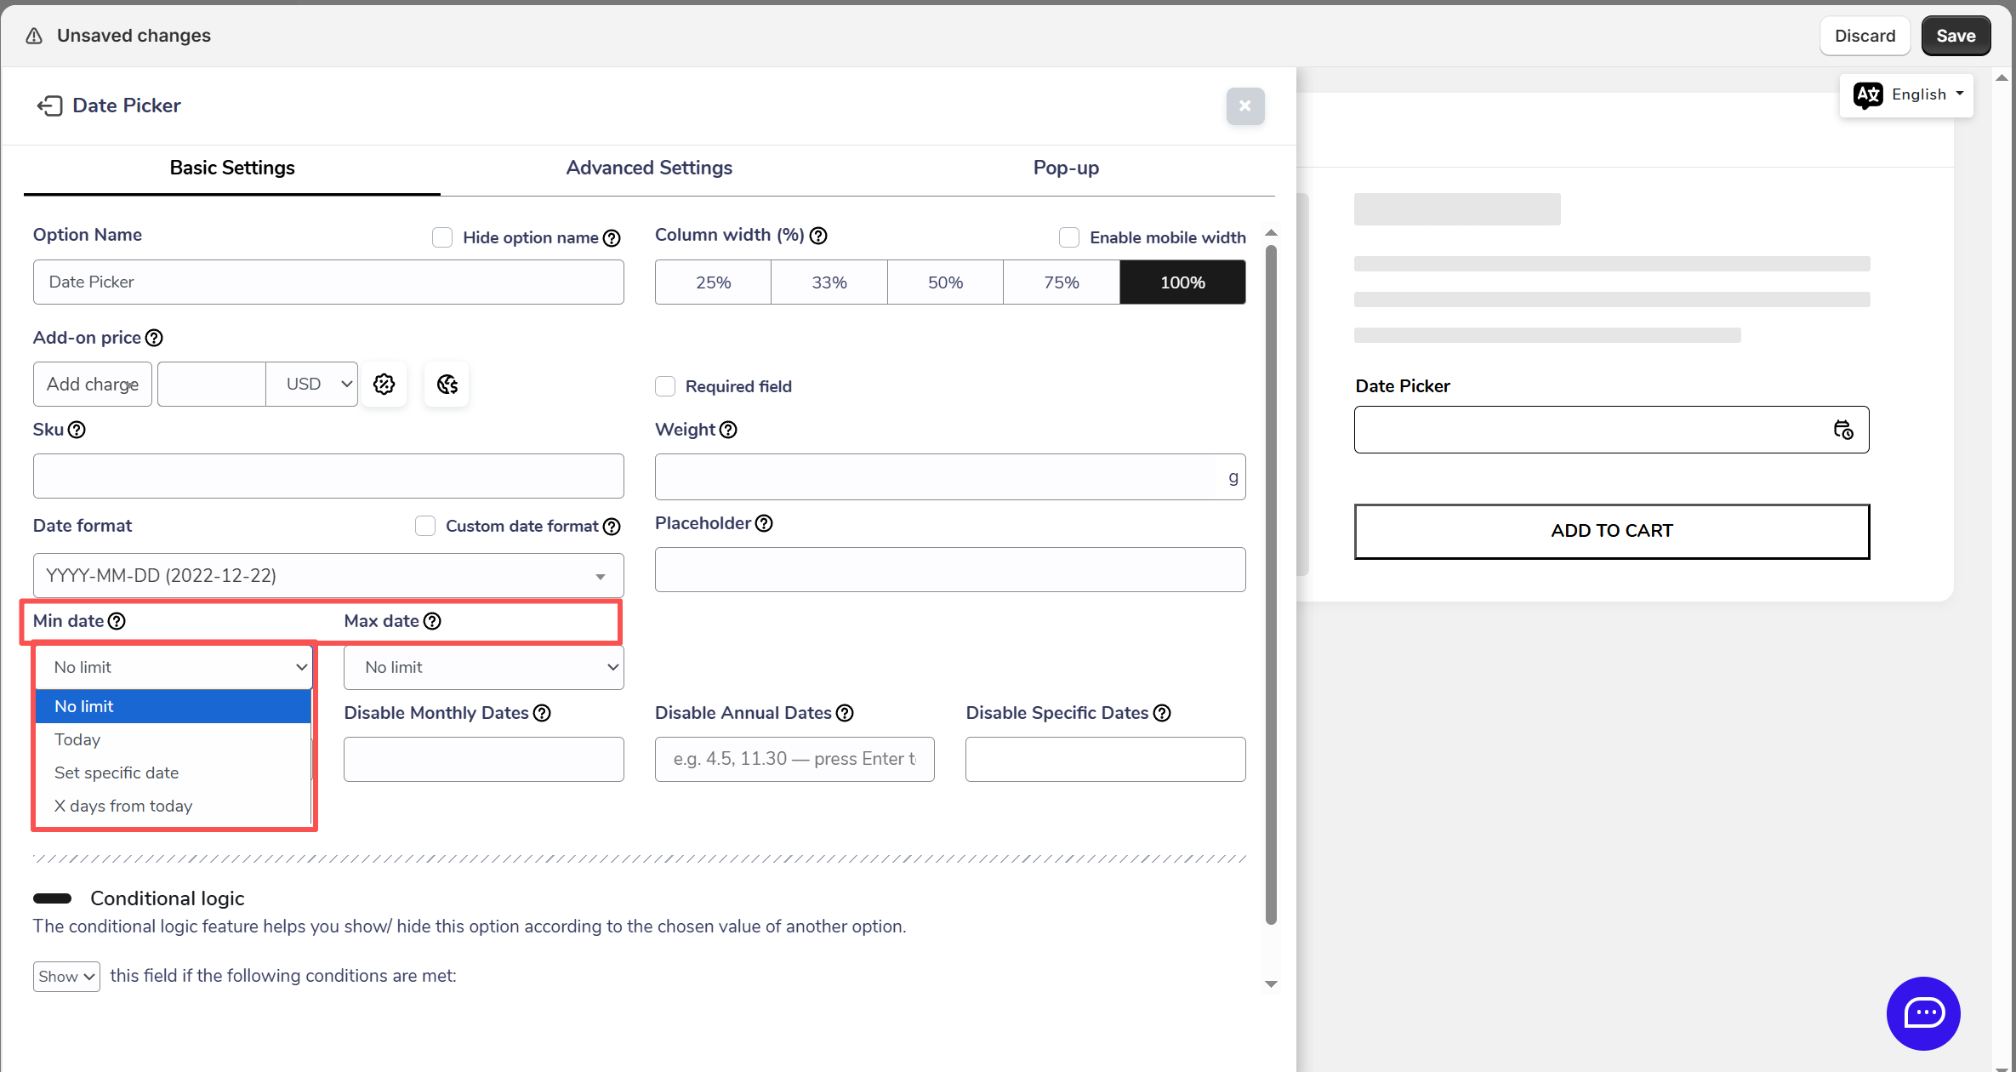The height and width of the screenshot is (1072, 2016).
Task: Check the Required field checkbox
Action: click(x=665, y=386)
